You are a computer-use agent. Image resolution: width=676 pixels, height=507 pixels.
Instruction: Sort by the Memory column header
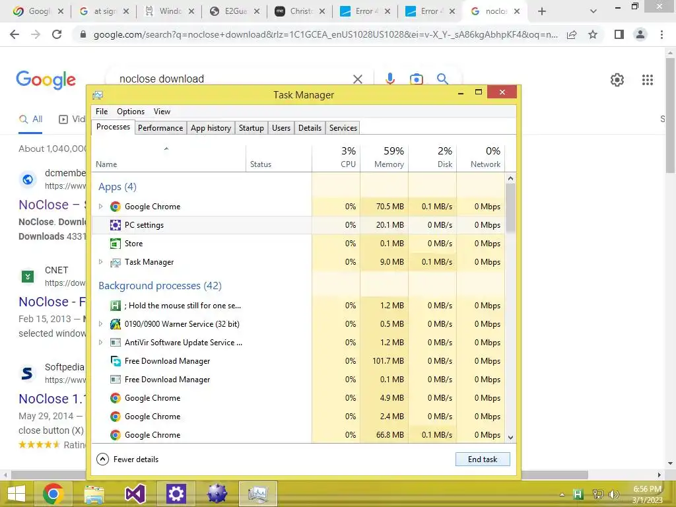pyautogui.click(x=384, y=157)
